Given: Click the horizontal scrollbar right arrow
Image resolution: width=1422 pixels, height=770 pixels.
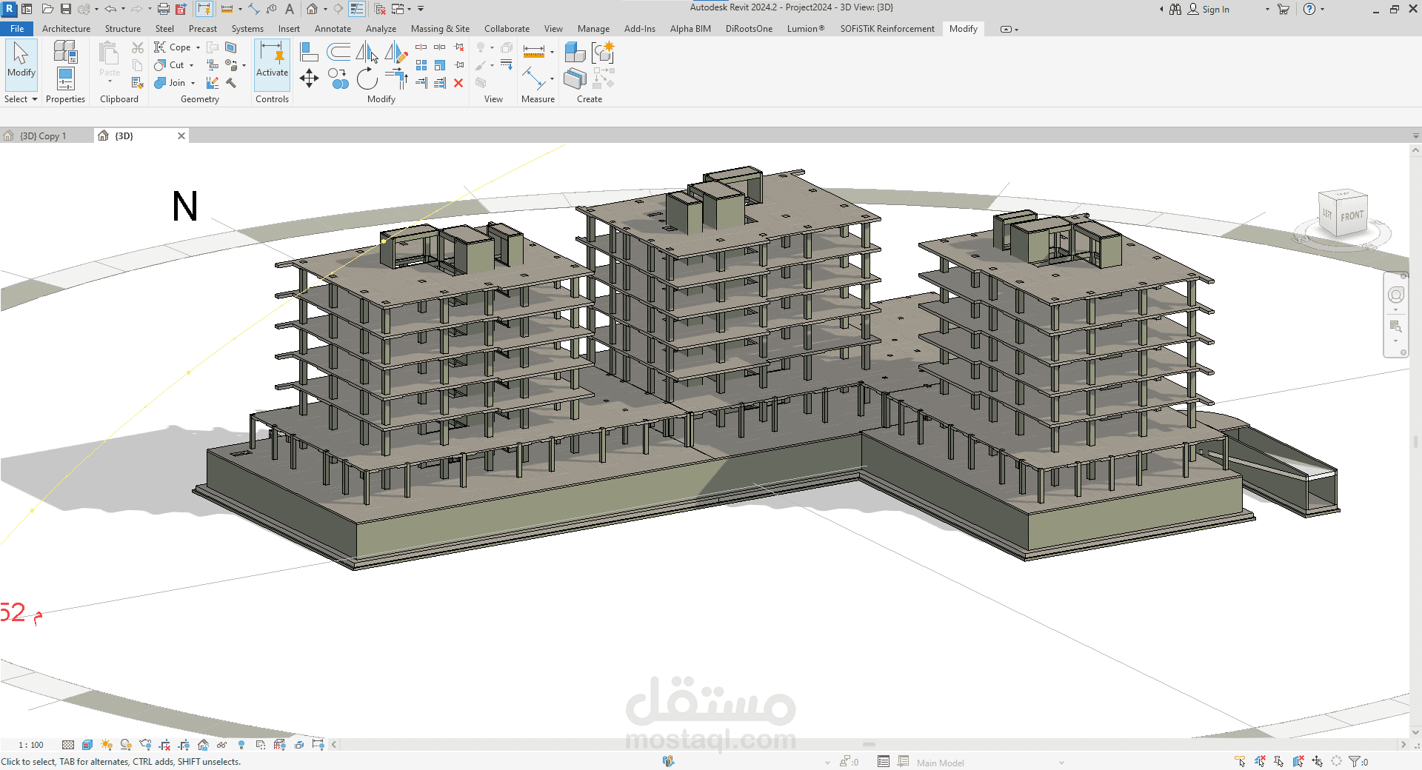Looking at the screenshot, I should 1403,745.
